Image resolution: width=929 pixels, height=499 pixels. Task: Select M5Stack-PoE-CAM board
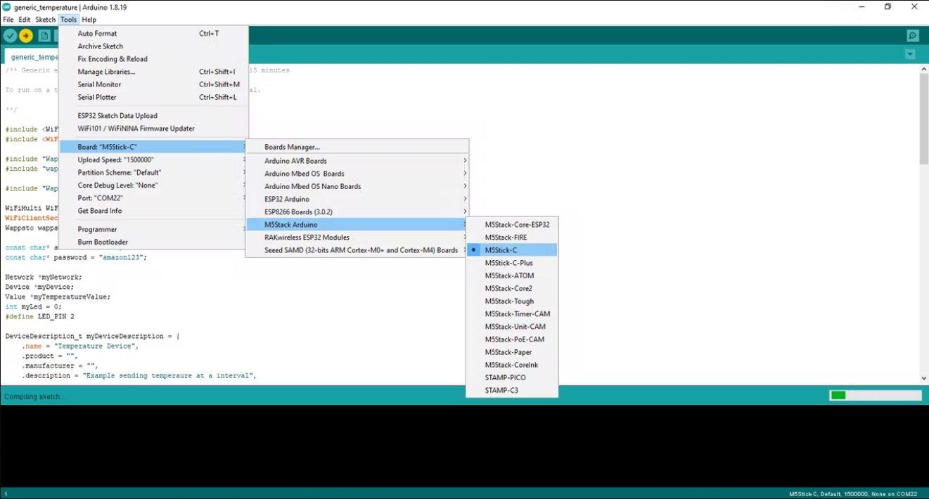tap(512, 339)
